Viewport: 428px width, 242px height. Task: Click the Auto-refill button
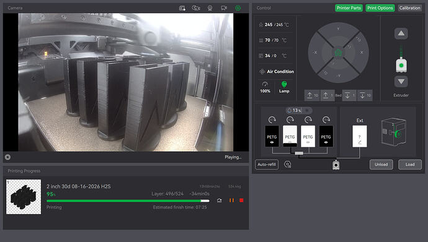(267, 165)
